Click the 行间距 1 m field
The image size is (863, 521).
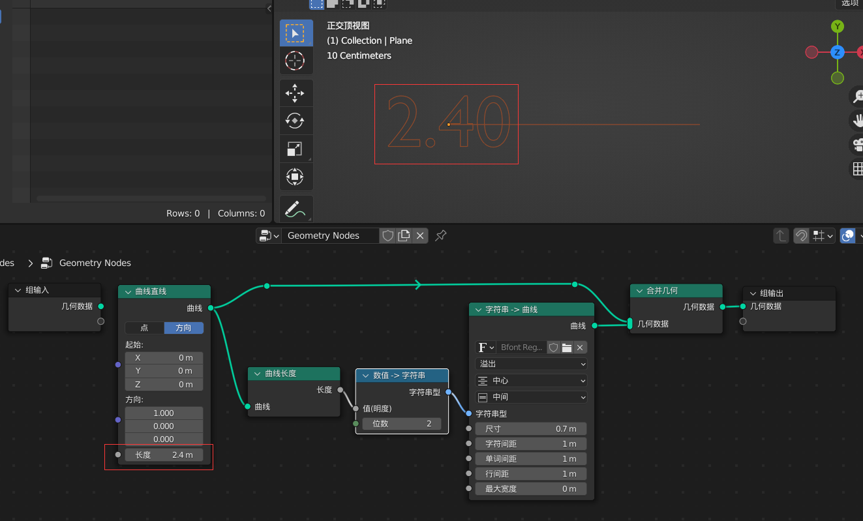[531, 473]
